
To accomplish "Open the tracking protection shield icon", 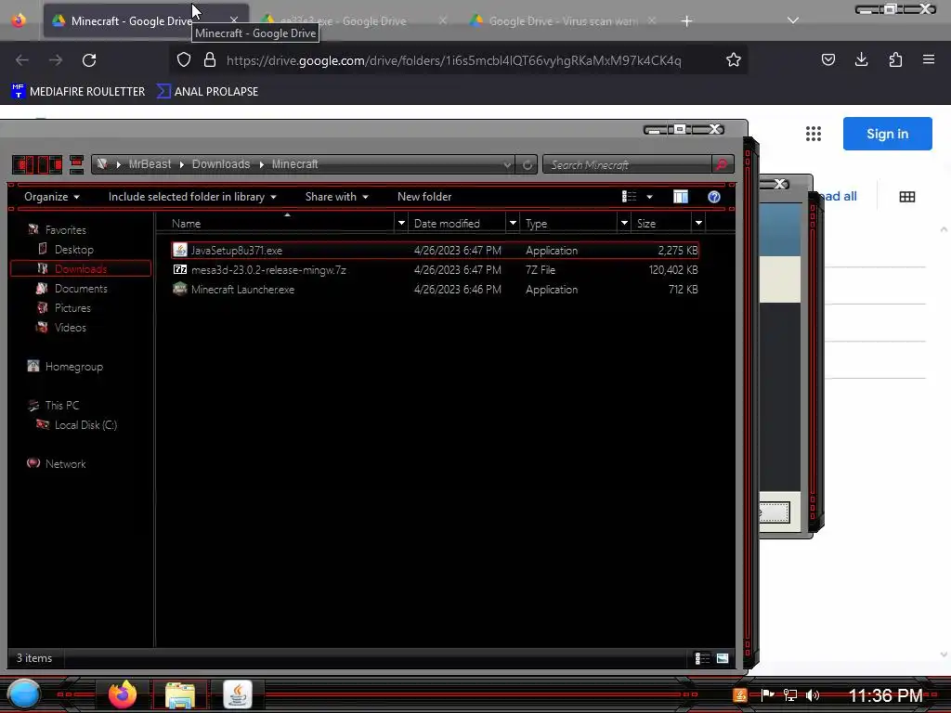I will [x=184, y=59].
